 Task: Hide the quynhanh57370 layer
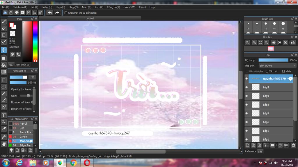tap(246, 79)
